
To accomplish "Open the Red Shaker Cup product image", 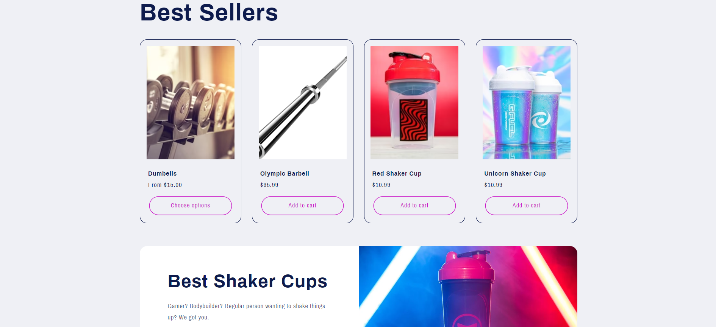I will coord(414,103).
